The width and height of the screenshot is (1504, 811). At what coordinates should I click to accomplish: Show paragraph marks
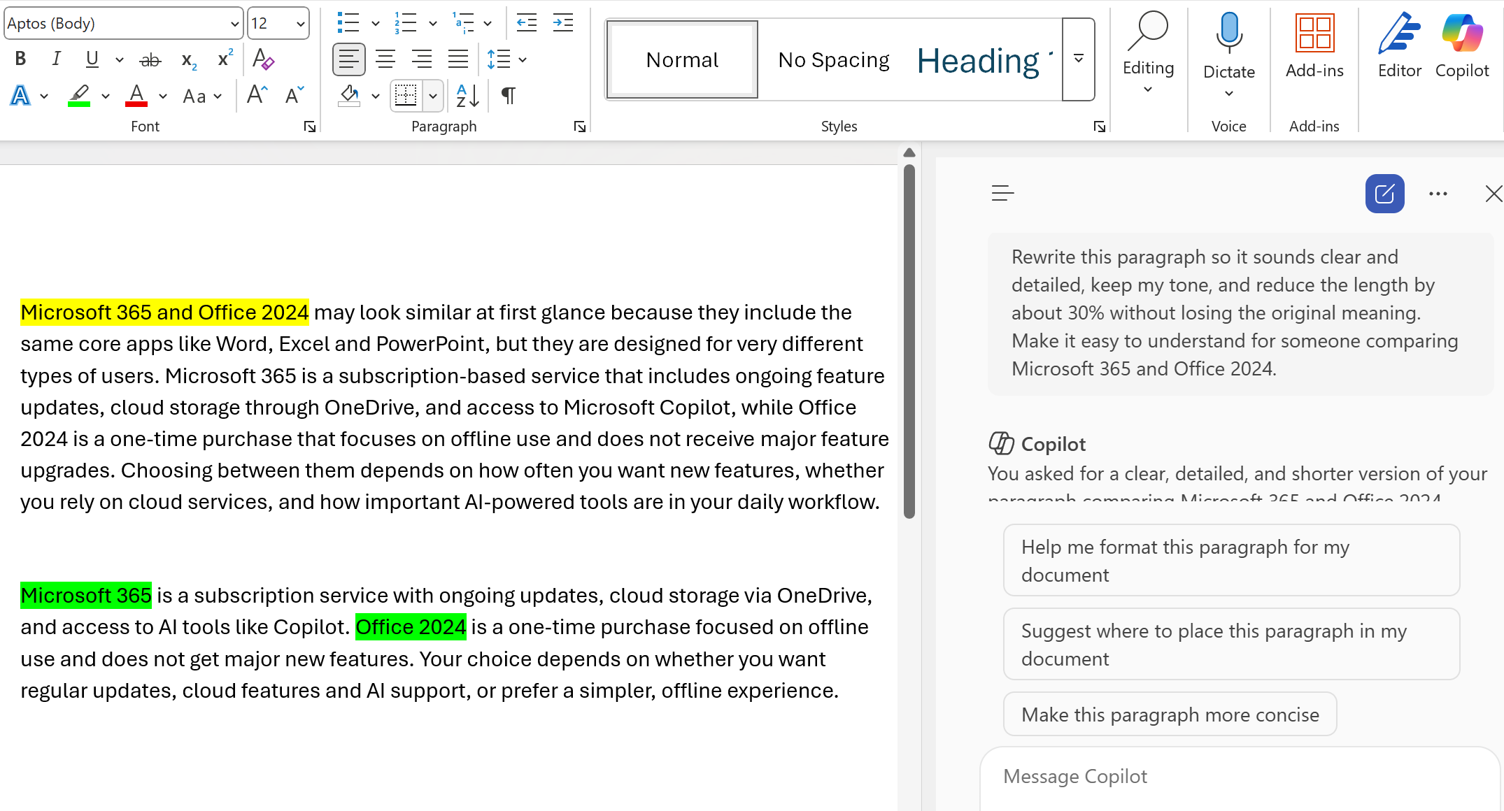pos(508,96)
